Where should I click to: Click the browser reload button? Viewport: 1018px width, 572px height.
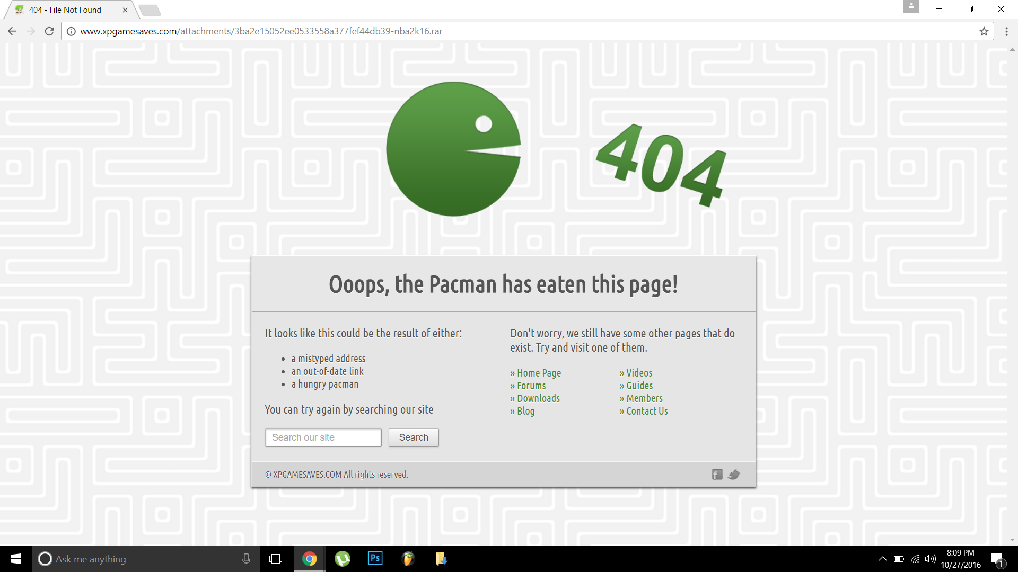pos(49,31)
